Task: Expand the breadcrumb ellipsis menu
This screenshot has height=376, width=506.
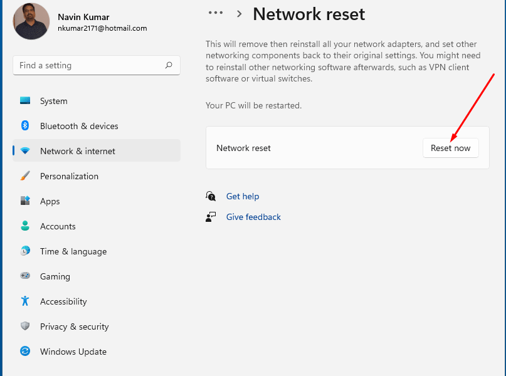Action: (x=216, y=13)
